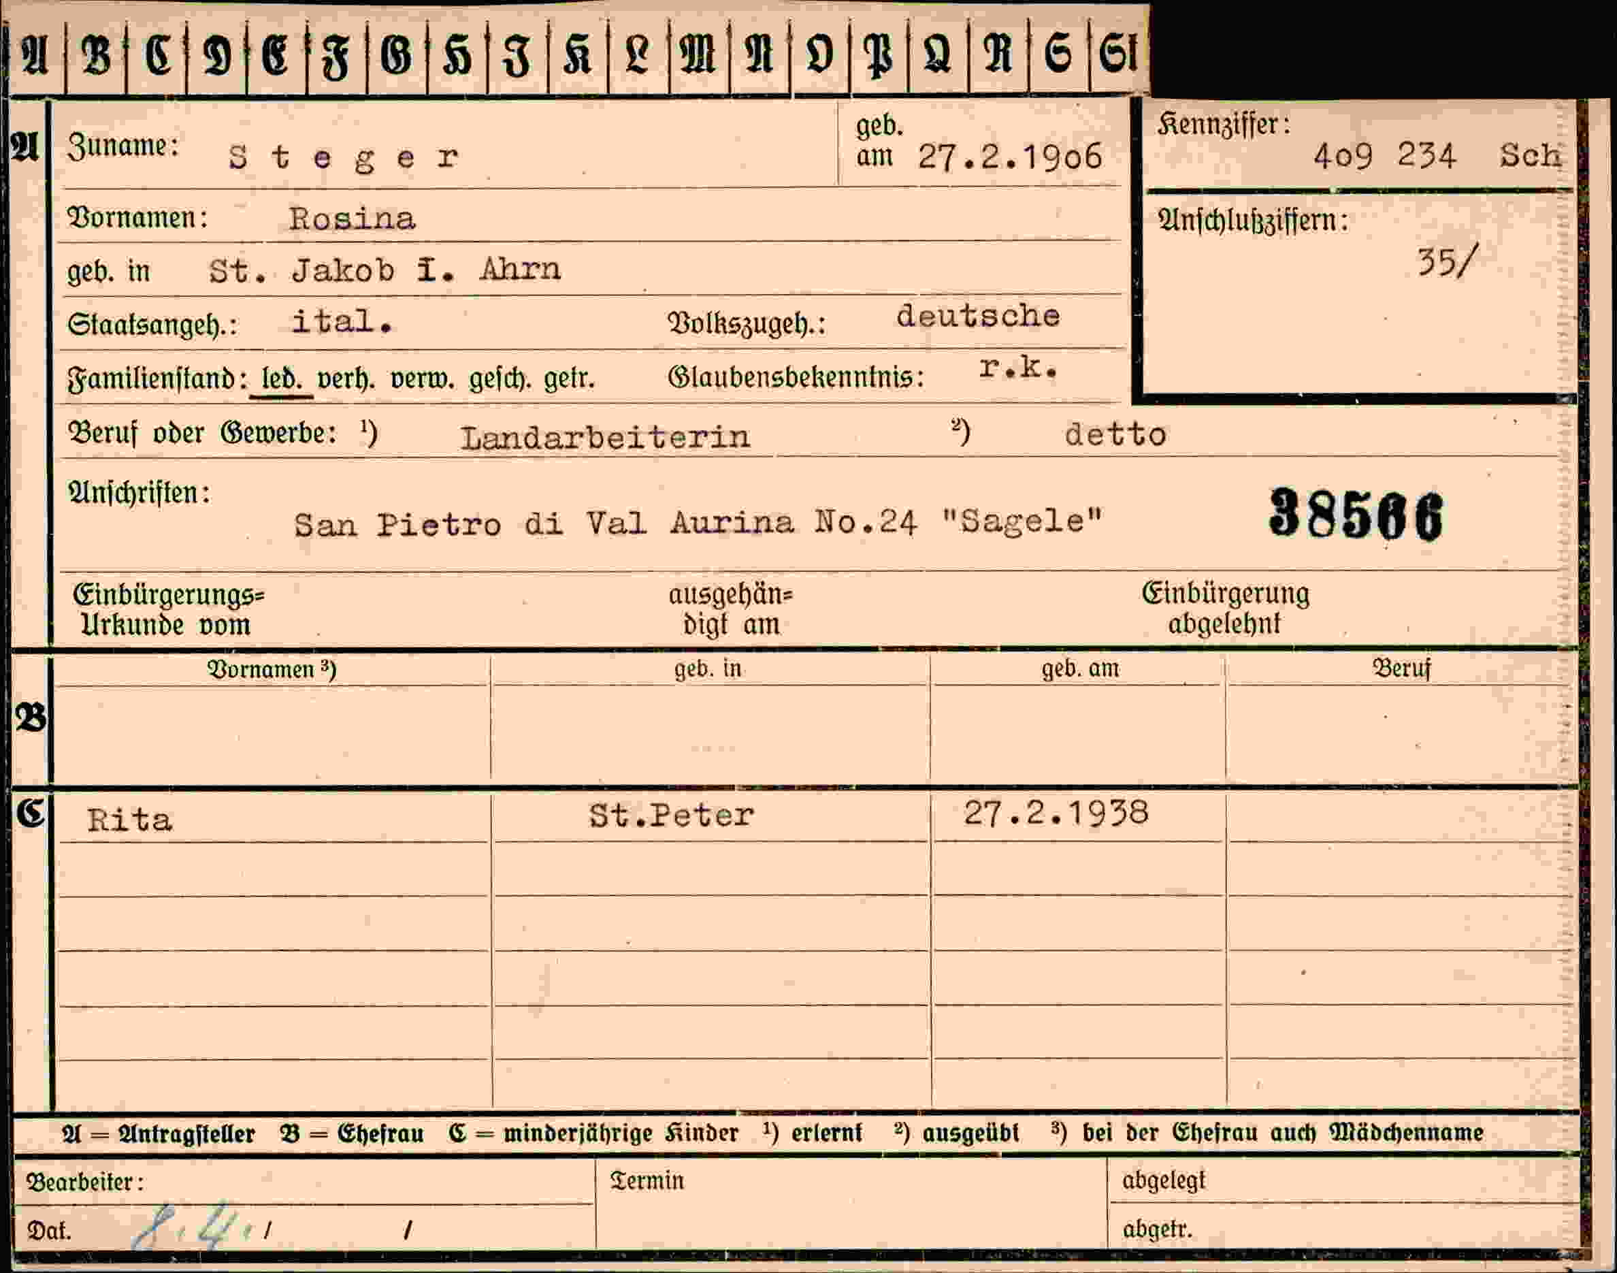Click the footnote 2) ausgeübt
The height and width of the screenshot is (1273, 1617).
(x=956, y=1133)
